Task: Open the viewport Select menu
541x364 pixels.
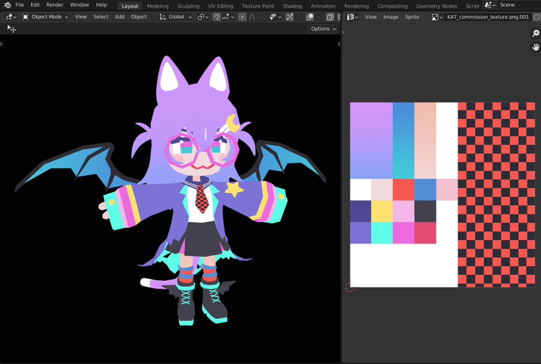Action: (x=101, y=17)
